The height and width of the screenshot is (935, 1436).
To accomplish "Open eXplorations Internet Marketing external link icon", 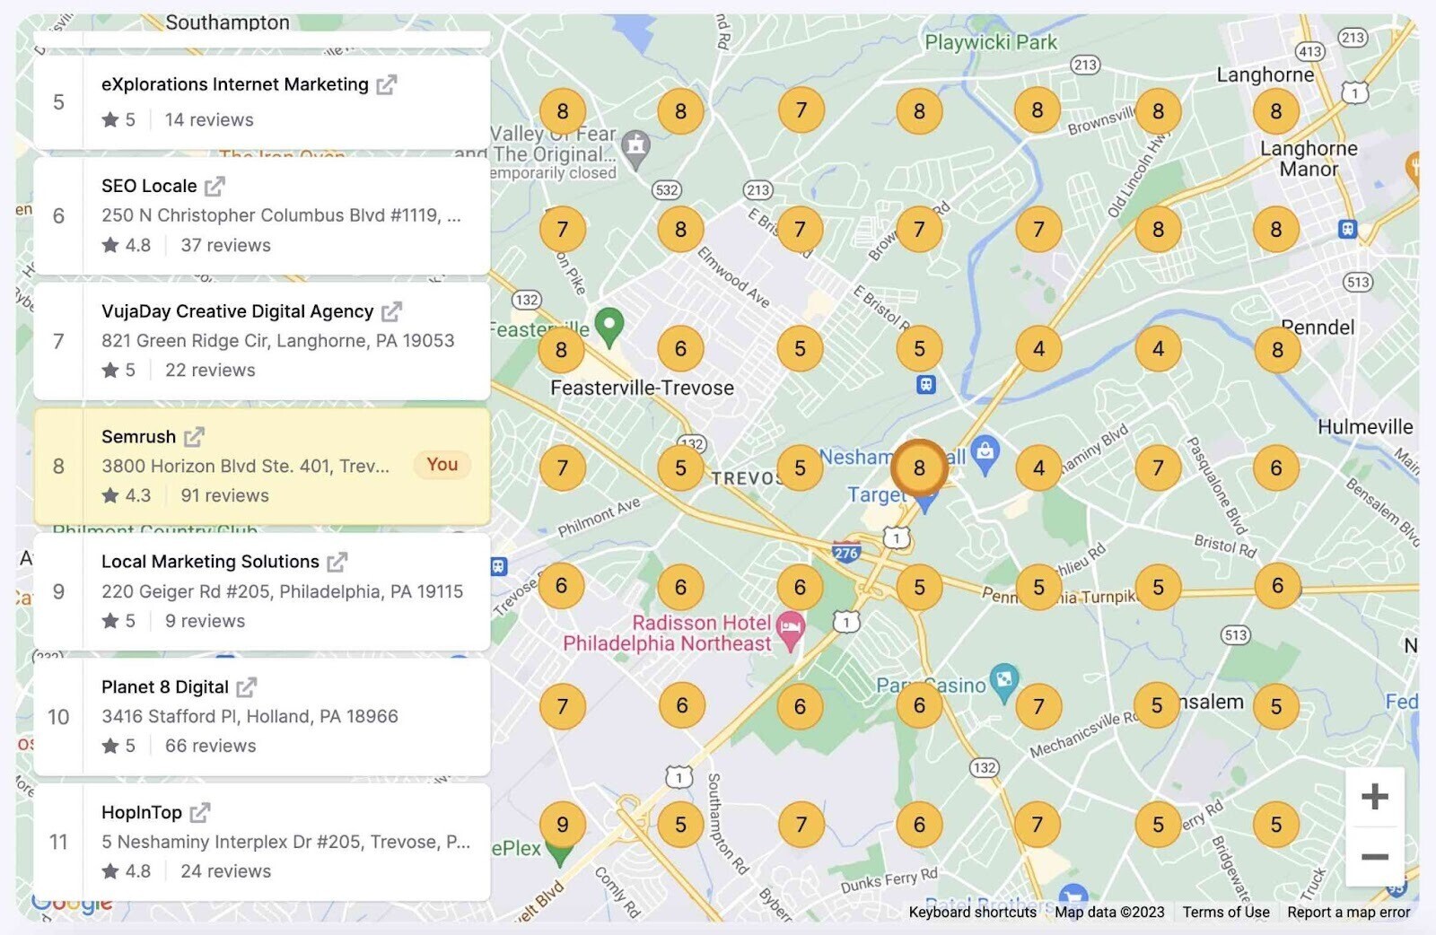I will click(x=387, y=85).
